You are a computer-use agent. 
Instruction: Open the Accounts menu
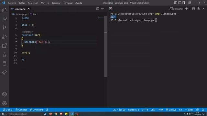[4, 94]
